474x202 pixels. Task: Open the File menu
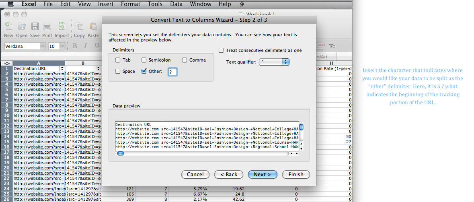click(x=48, y=4)
